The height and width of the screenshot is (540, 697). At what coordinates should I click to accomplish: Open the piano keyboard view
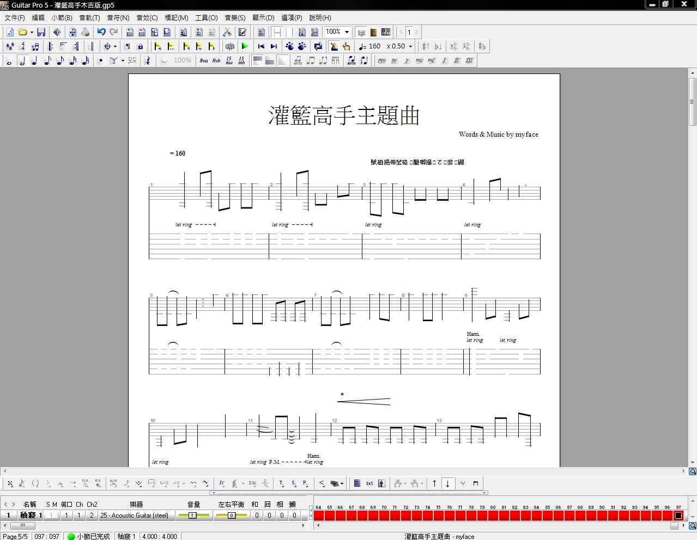386,32
